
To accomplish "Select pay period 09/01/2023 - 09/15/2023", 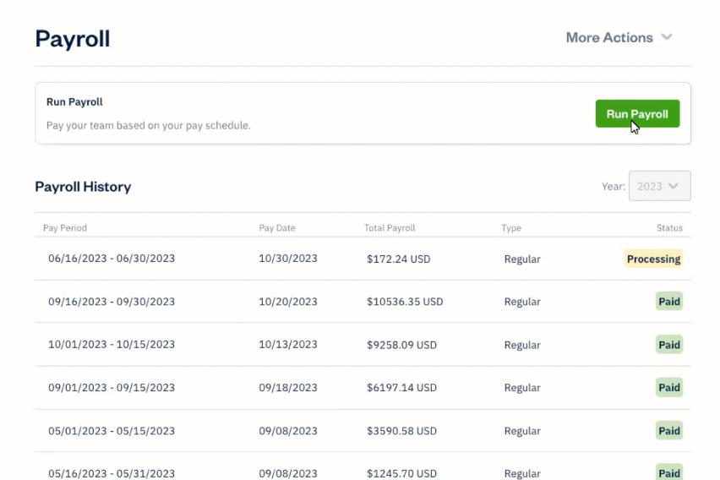I will 112,387.
